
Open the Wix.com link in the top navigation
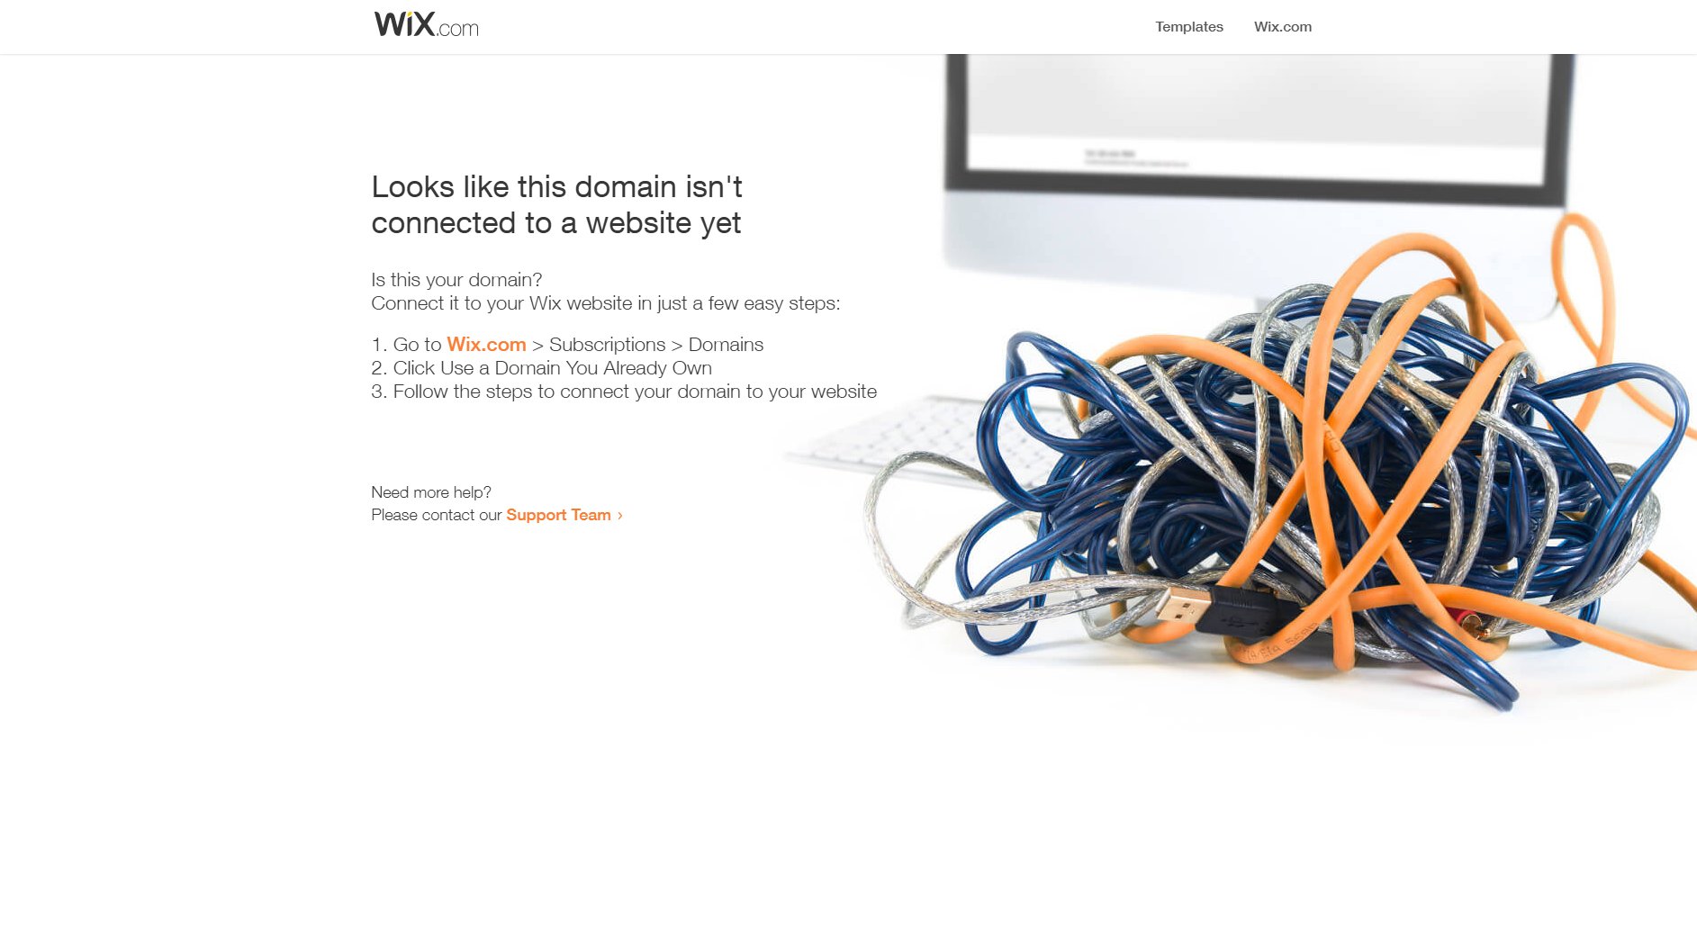point(1282,27)
